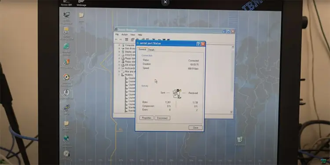The width and height of the screenshot is (330, 165).
Task: Click the 'Duration' label in dialog
Action: click(147, 64)
